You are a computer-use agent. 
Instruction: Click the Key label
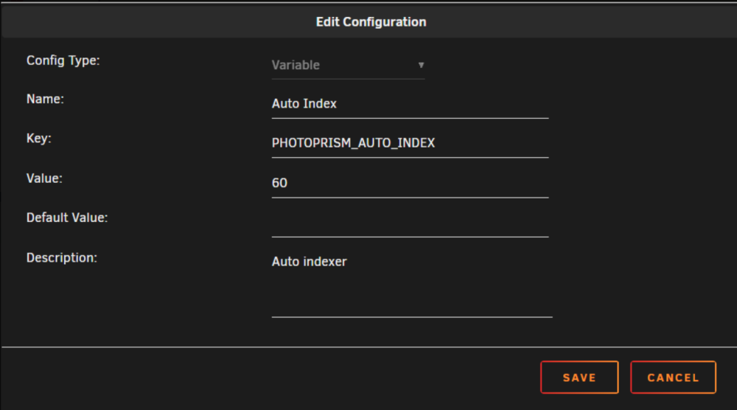tap(38, 139)
